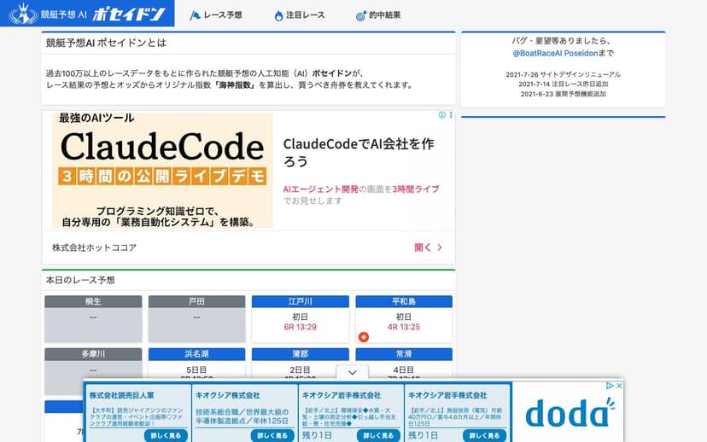Open the ClaudeCode live demo ad image
This screenshot has width=707, height=442.
(x=162, y=170)
